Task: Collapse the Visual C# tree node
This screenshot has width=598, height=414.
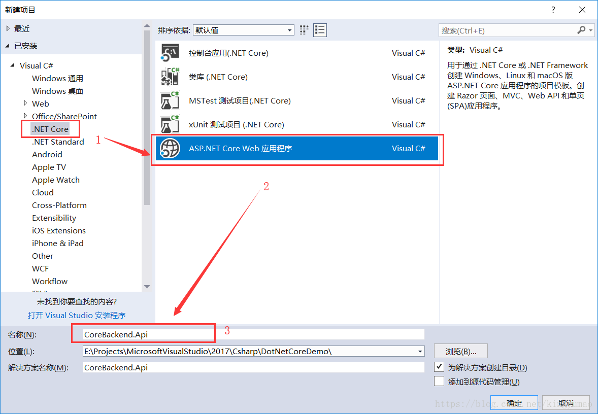Action: tap(13, 65)
